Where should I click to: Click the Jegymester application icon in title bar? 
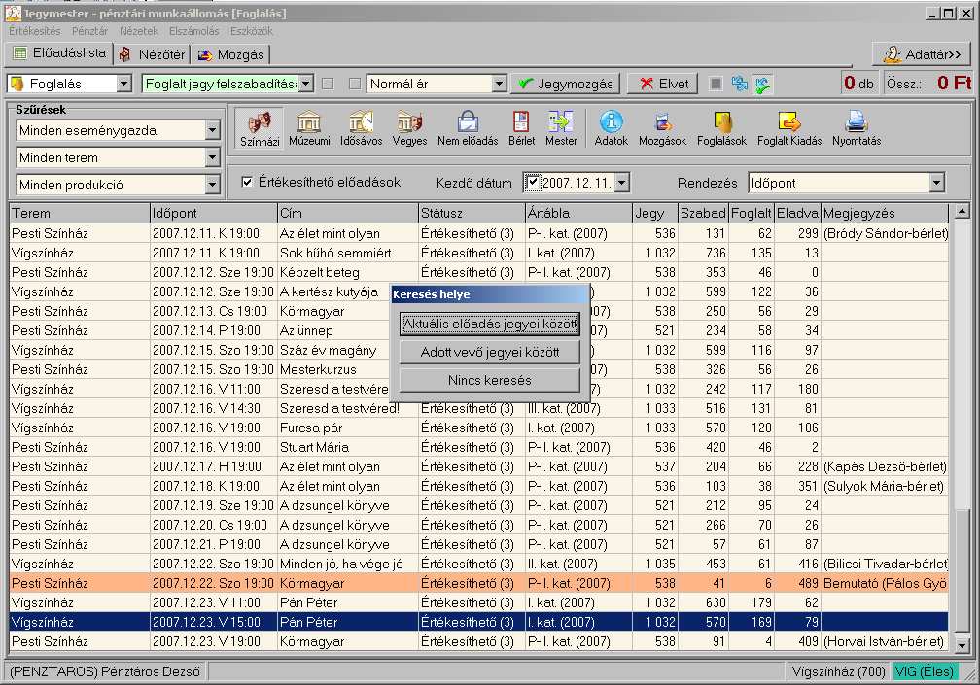click(13, 13)
